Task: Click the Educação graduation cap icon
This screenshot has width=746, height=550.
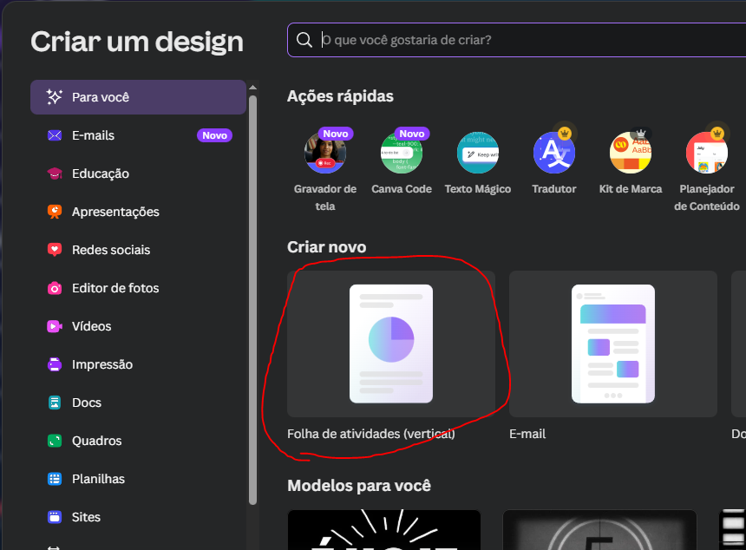Action: (x=55, y=174)
